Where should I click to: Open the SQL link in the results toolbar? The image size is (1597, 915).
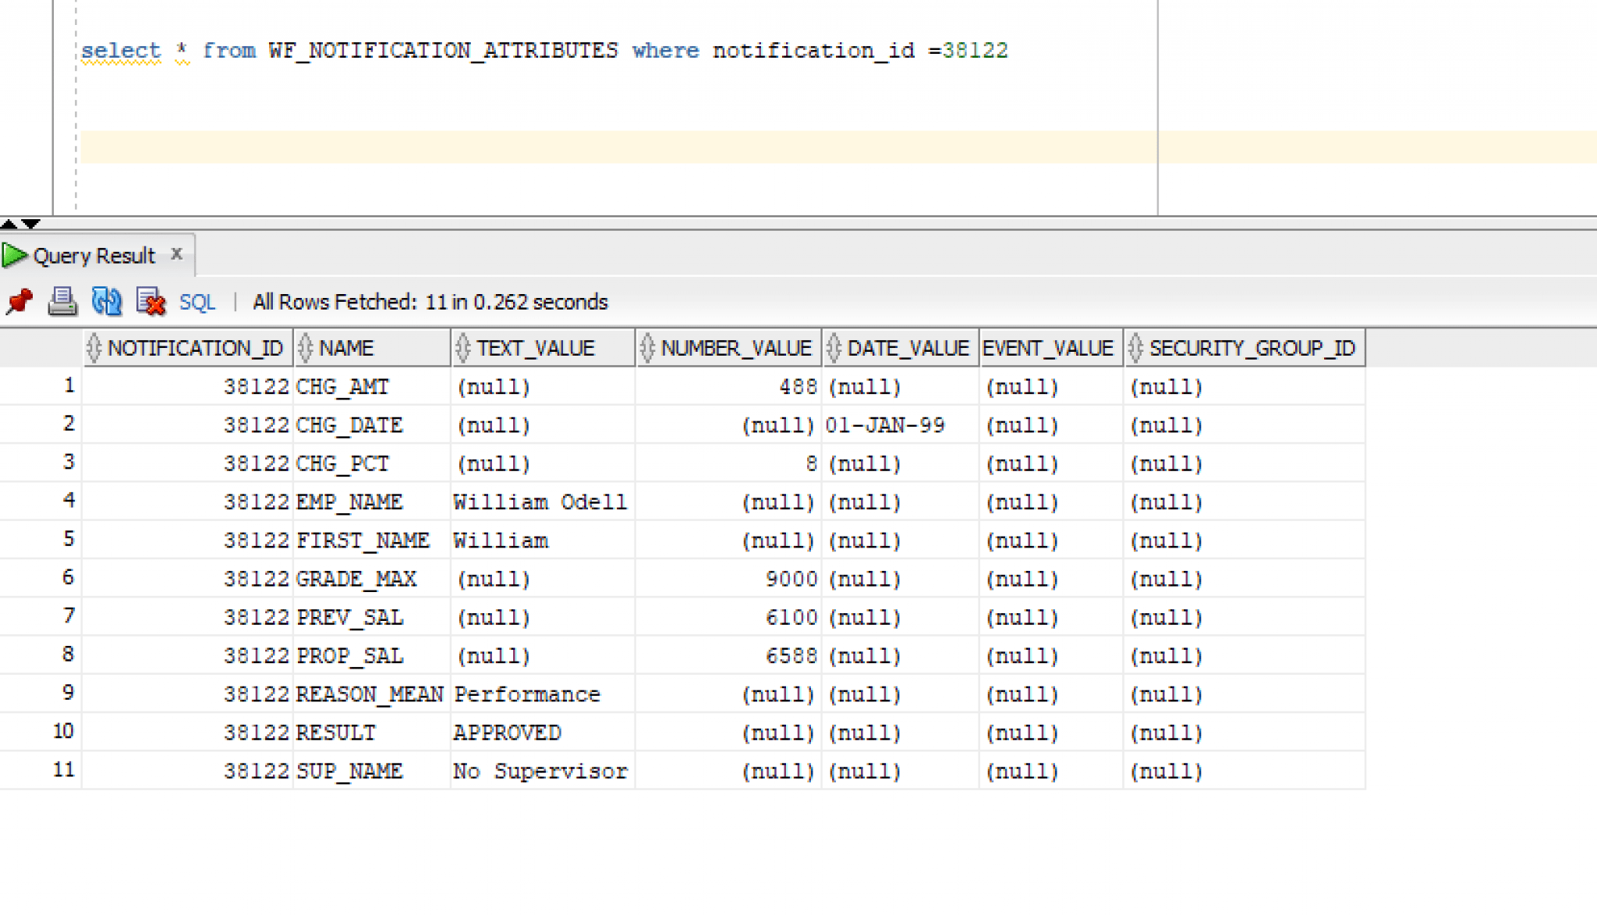point(197,302)
